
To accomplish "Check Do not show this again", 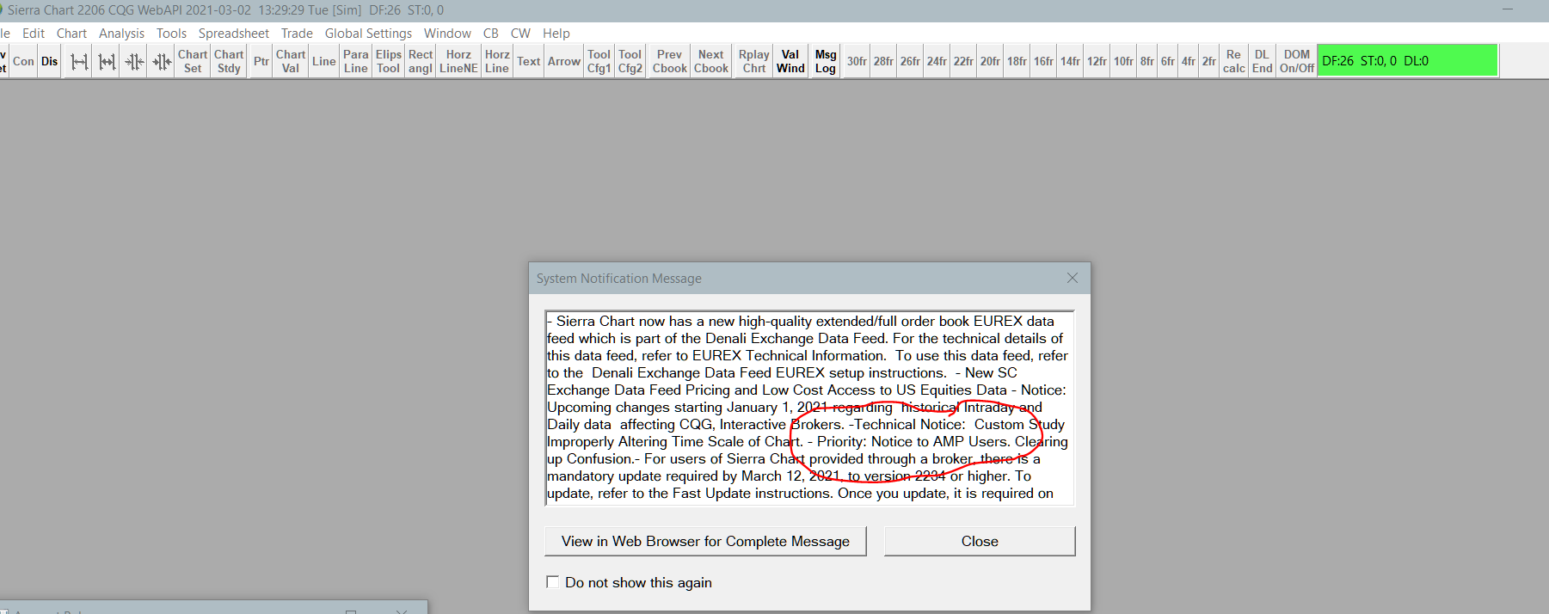I will click(553, 582).
